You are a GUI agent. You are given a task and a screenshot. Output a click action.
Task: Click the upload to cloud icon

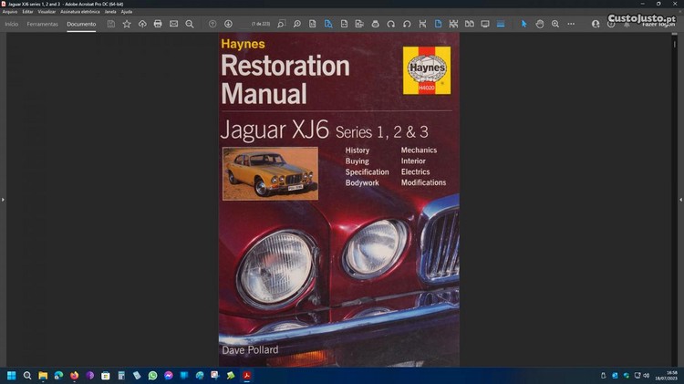(142, 24)
